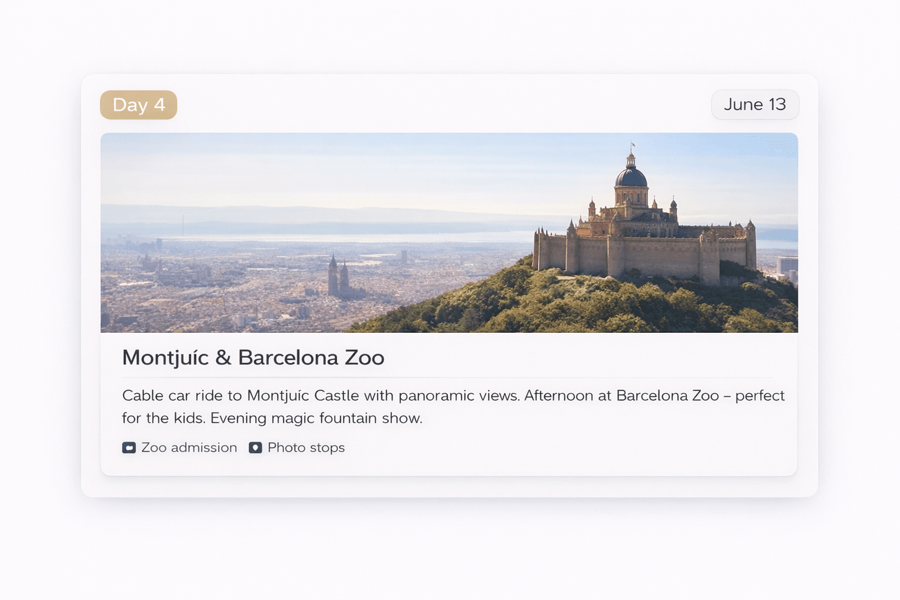This screenshot has height=600, width=900.
Task: Open the Photo stops label
Action: (306, 448)
